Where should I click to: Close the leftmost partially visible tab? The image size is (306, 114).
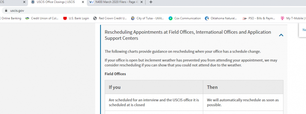click(x=24, y=2)
